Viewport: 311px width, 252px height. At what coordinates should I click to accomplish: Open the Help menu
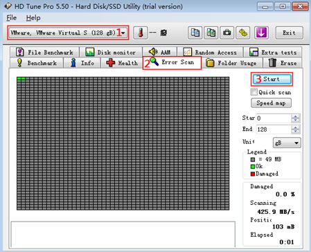[x=33, y=18]
